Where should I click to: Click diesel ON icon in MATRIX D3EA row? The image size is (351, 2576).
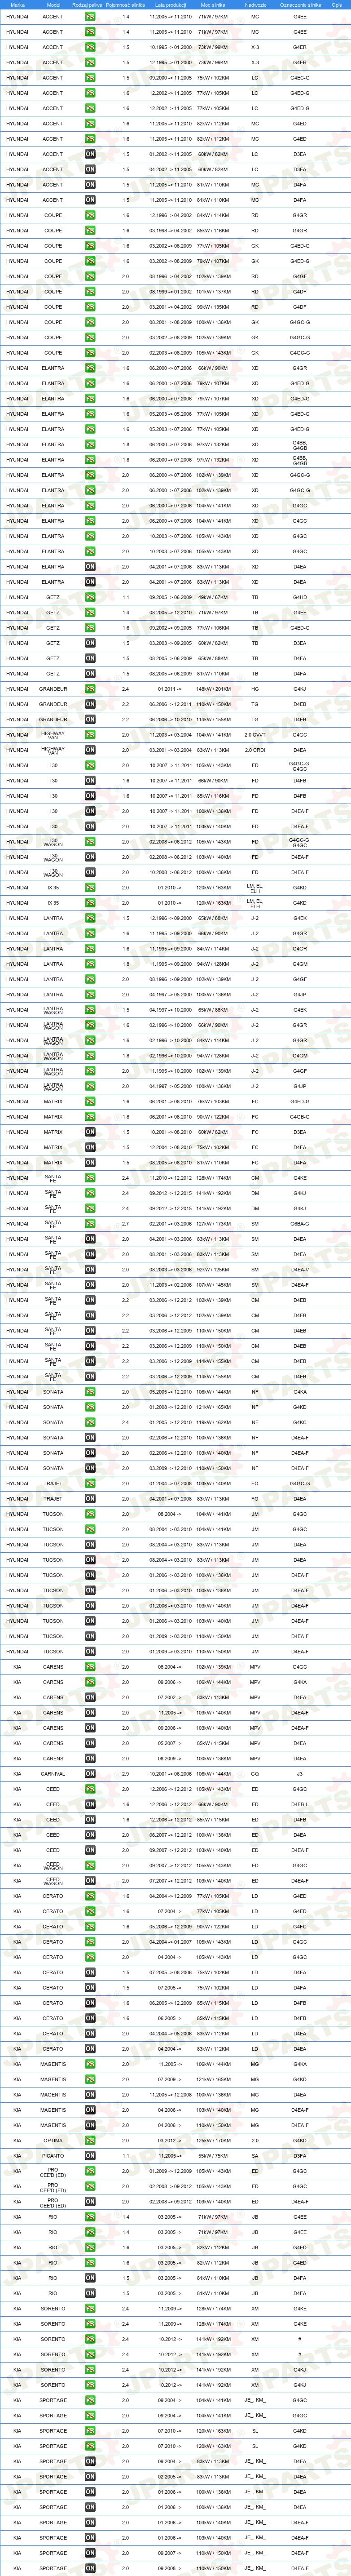[90, 1132]
